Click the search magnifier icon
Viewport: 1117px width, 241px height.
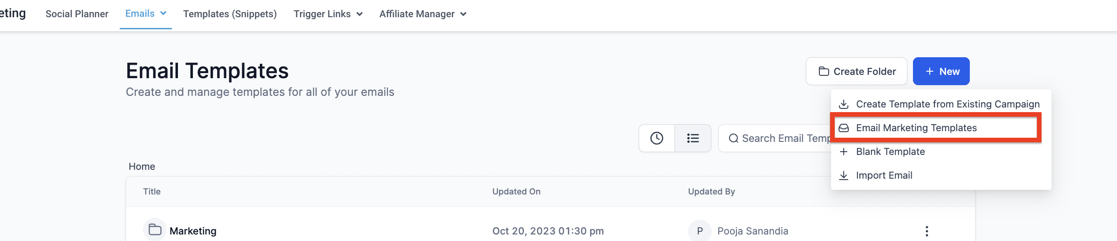point(733,138)
